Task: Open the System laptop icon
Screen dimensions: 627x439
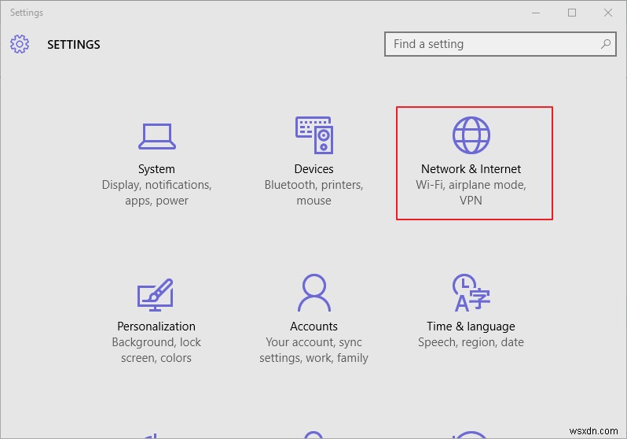Action: point(157,136)
